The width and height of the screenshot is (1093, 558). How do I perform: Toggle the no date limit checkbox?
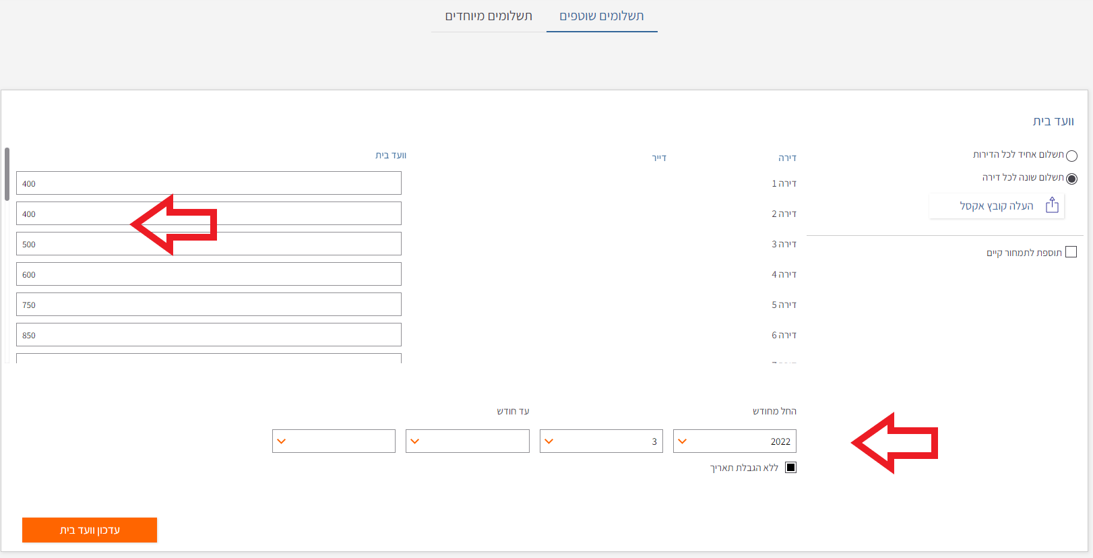coord(790,468)
